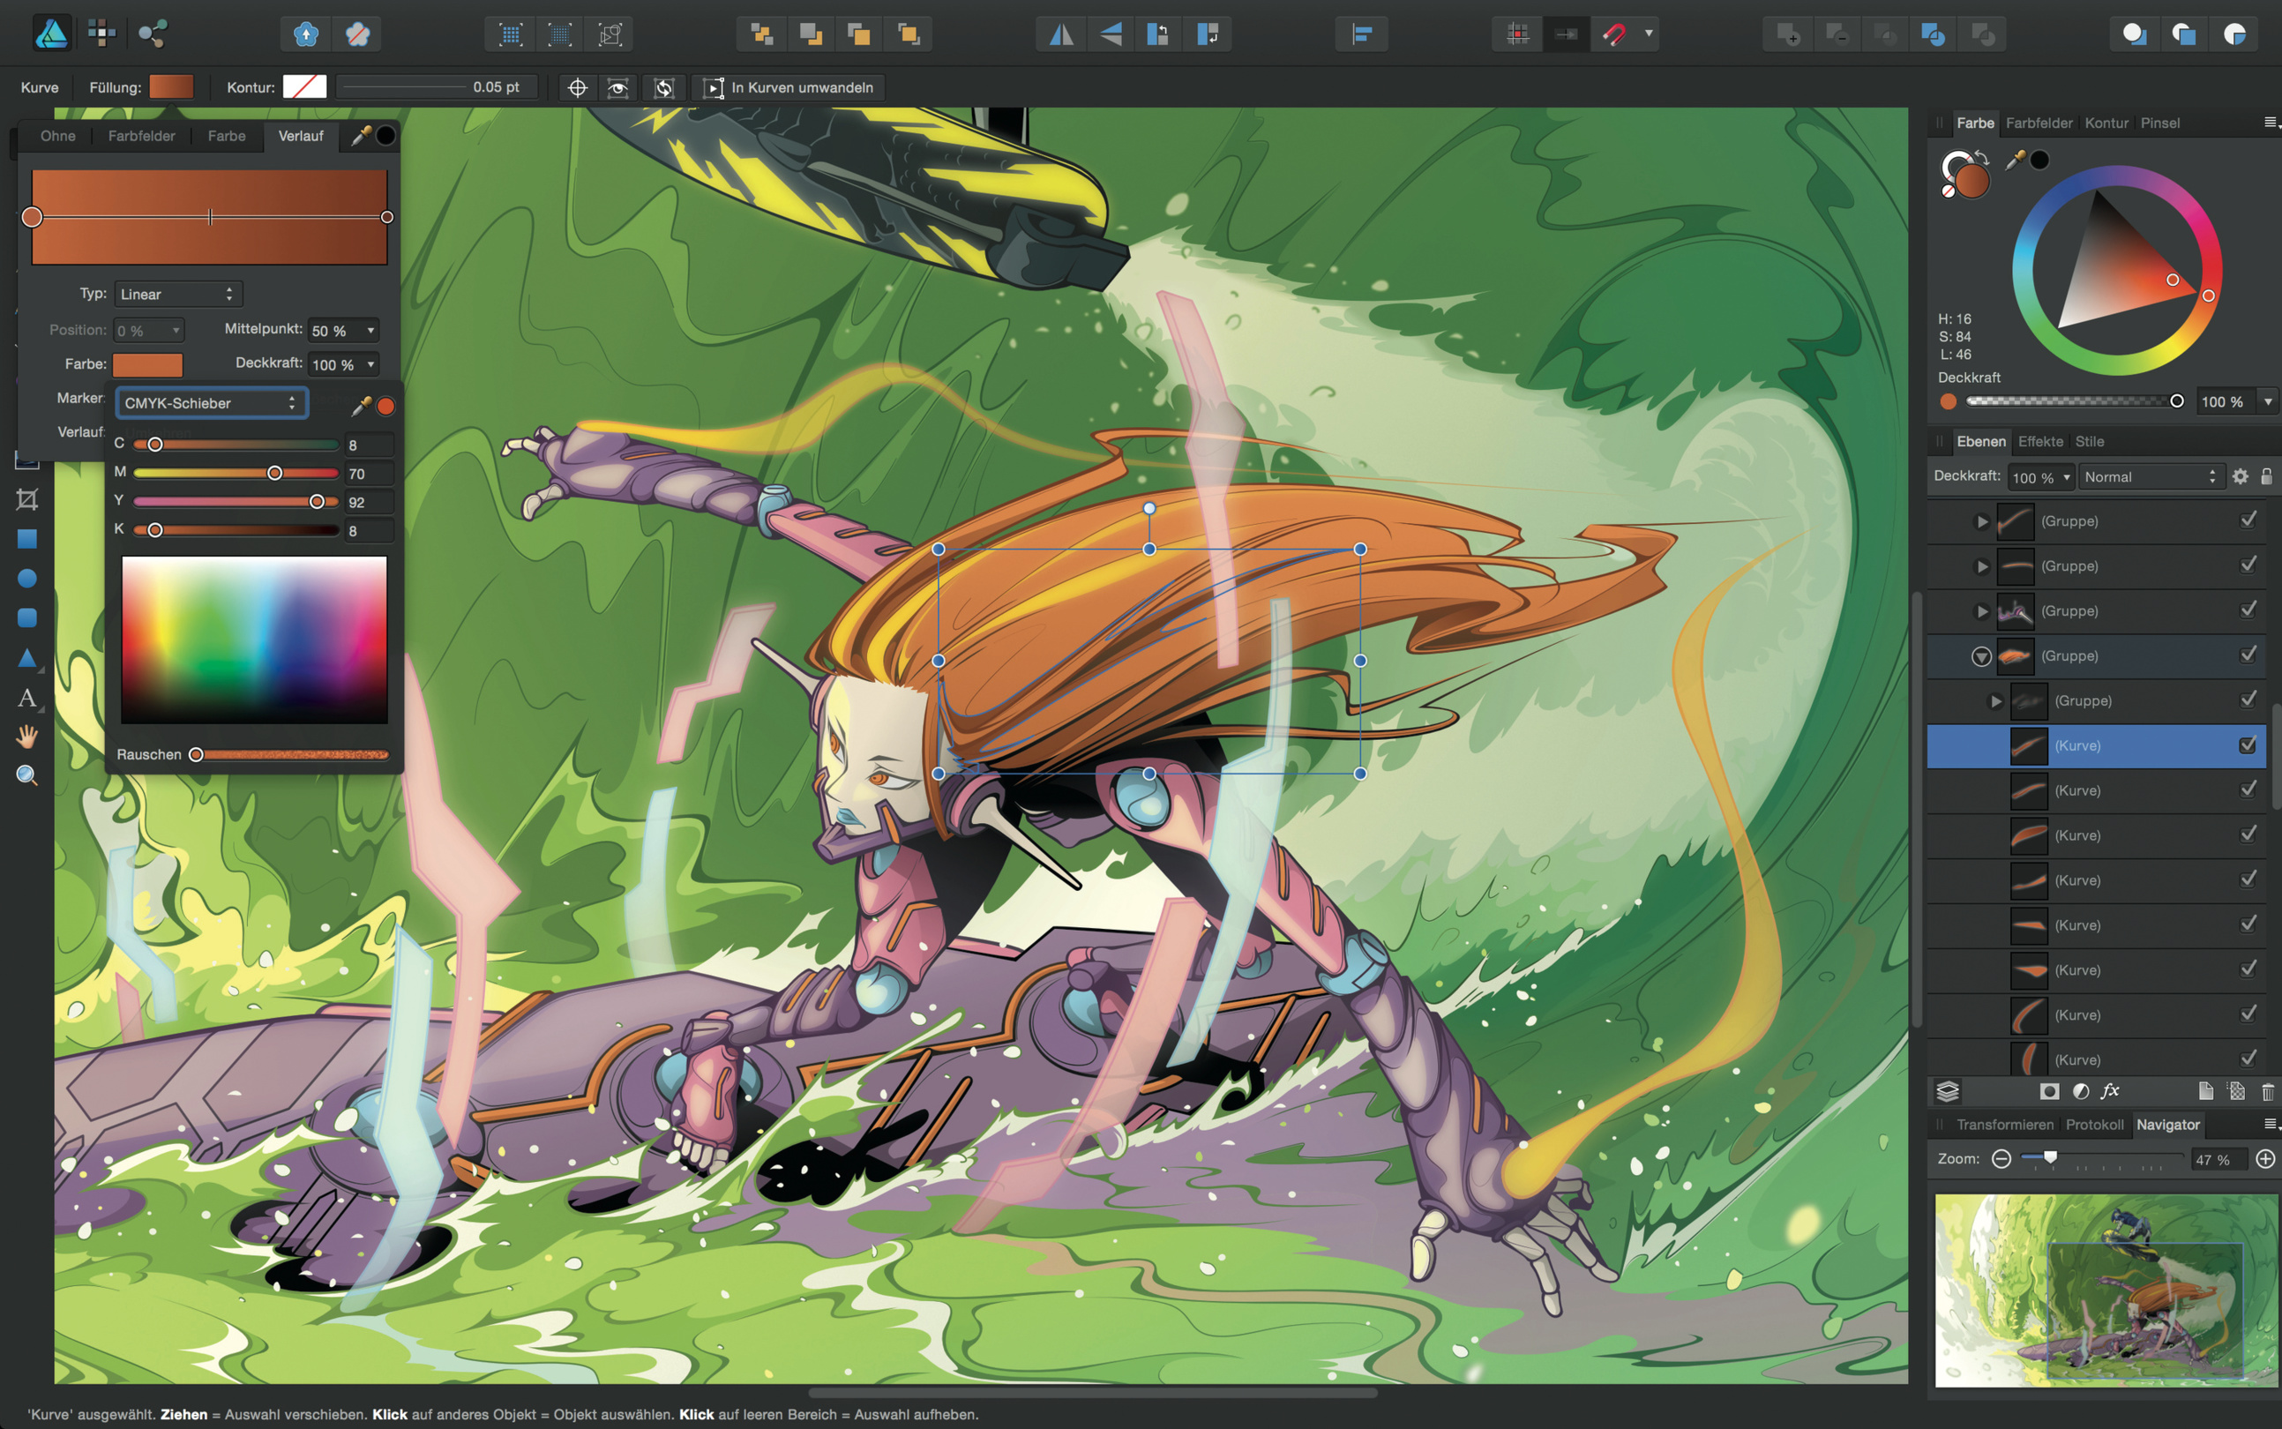Click zoom in plus in the Navigator
The image size is (2282, 1429).
point(2265,1159)
